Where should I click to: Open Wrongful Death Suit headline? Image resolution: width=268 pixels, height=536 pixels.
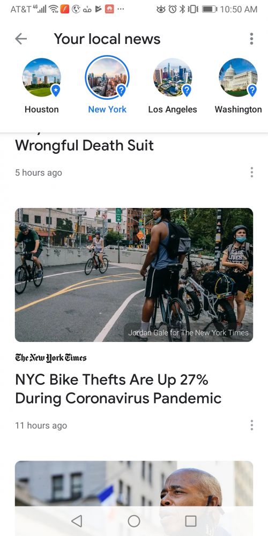(x=85, y=145)
